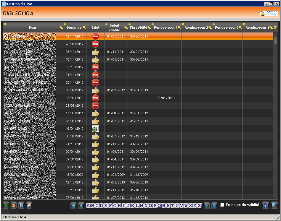Image resolution: width=281 pixels, height=221 pixels.
Task: Click the green plus add dossier icon
Action: pyautogui.click(x=6, y=205)
